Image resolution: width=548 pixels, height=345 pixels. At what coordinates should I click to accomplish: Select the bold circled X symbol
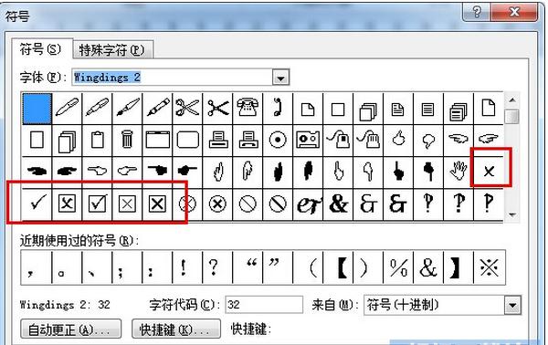tap(217, 204)
